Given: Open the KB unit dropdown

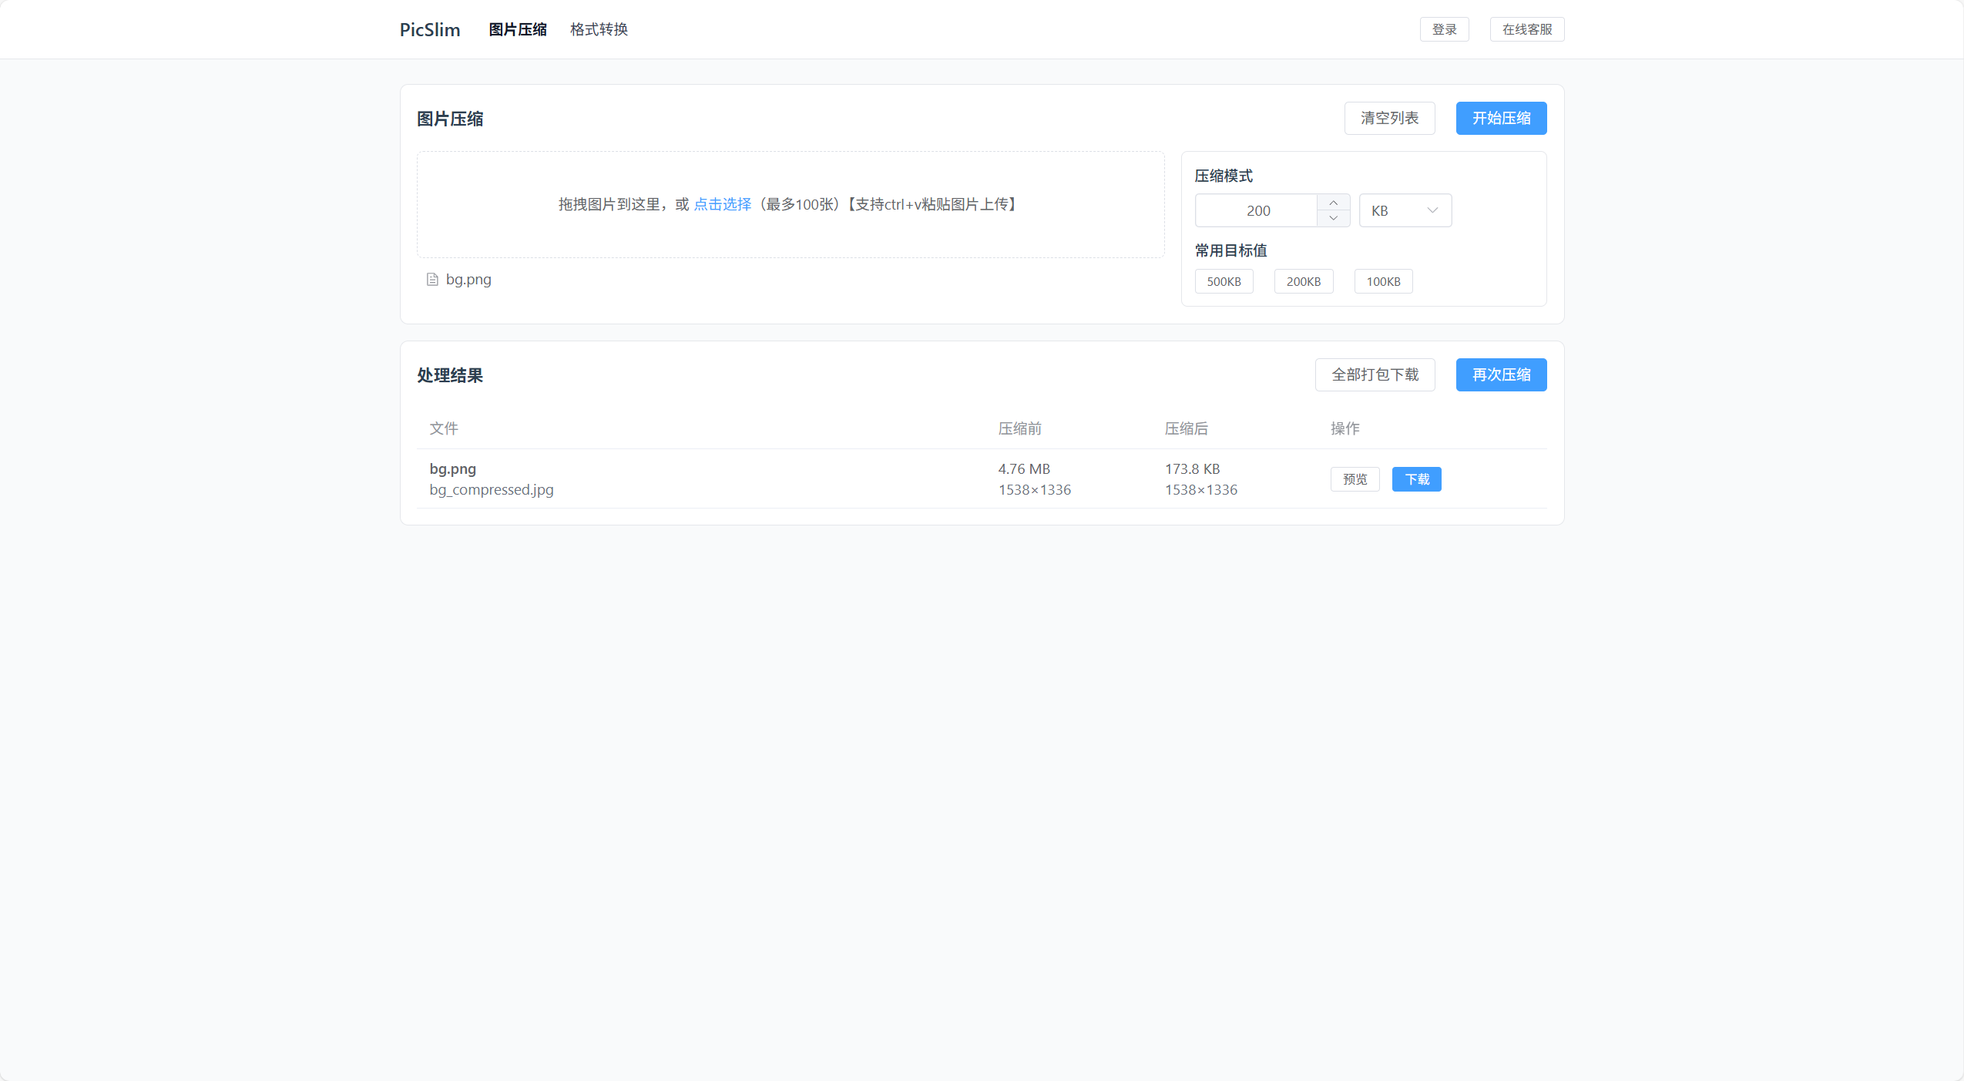Looking at the screenshot, I should click(1405, 211).
